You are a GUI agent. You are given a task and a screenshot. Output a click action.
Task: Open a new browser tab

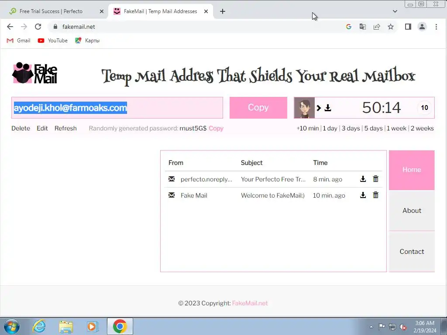click(x=223, y=11)
